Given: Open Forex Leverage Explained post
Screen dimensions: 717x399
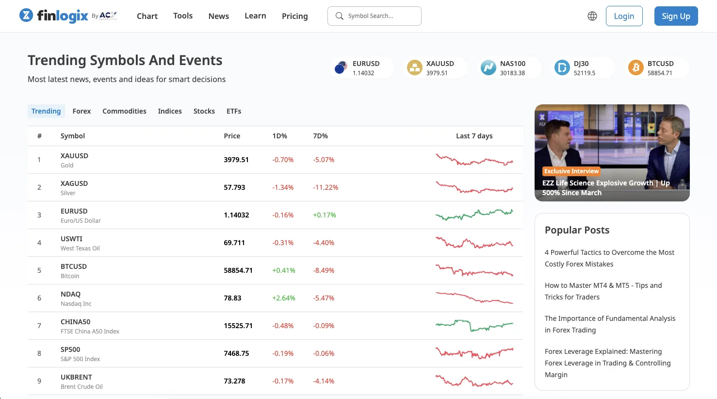Looking at the screenshot, I should [607, 363].
